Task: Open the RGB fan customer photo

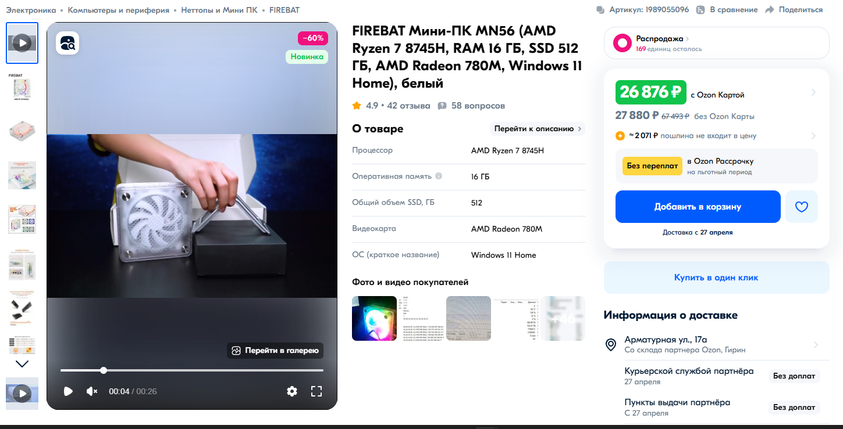Action: point(374,318)
